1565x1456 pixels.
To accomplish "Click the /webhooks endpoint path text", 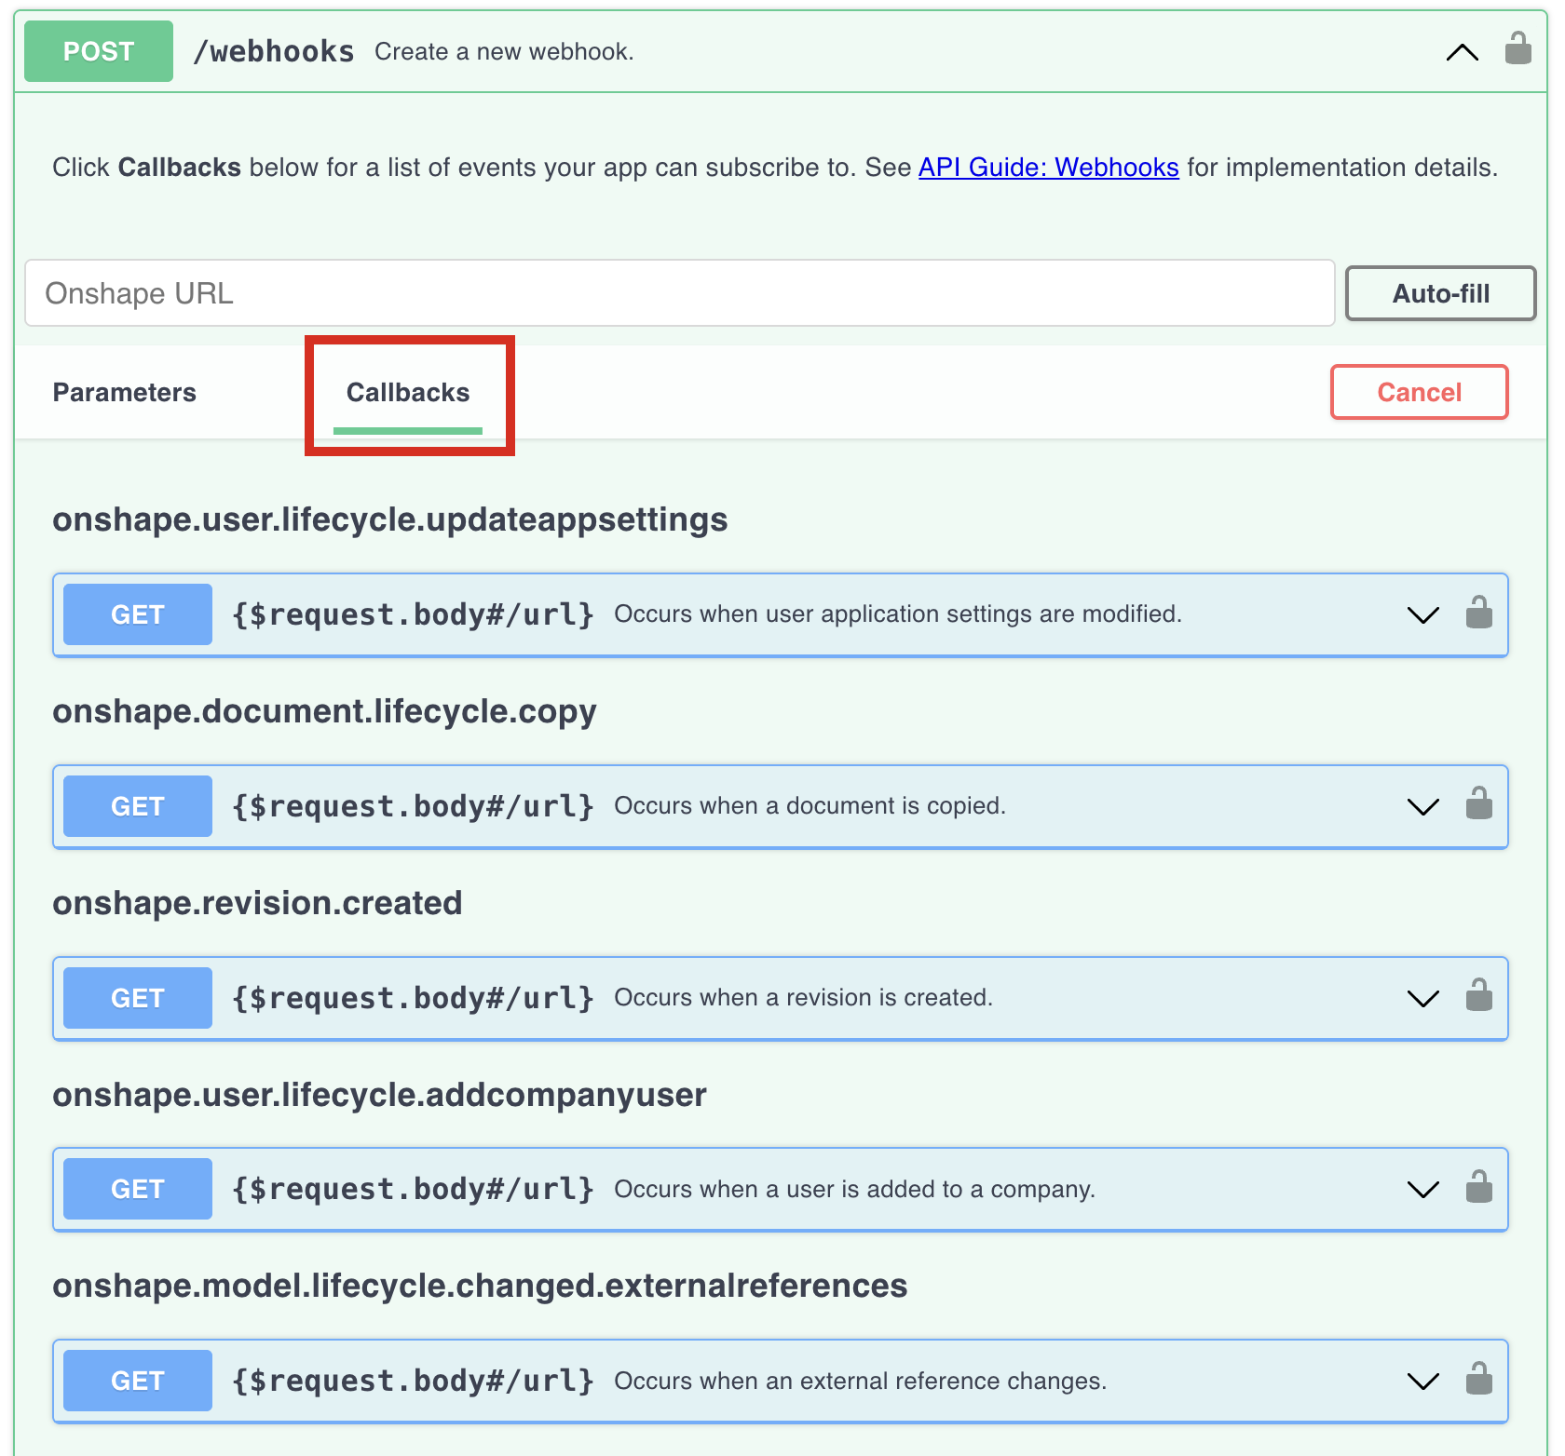I will [274, 52].
